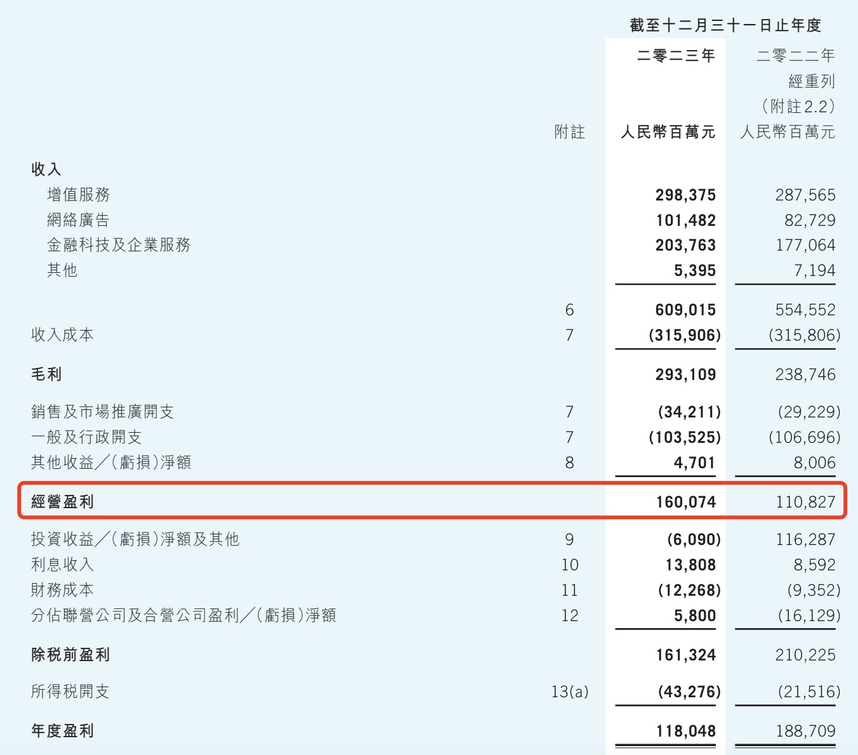Screen dimensions: 858x755
Task: Select total revenue figure 609,015
Action: (685, 310)
